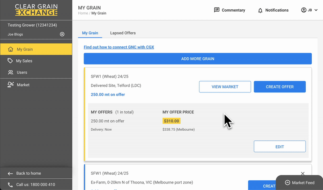Switch to the Lapsed Offers tab

point(123,33)
